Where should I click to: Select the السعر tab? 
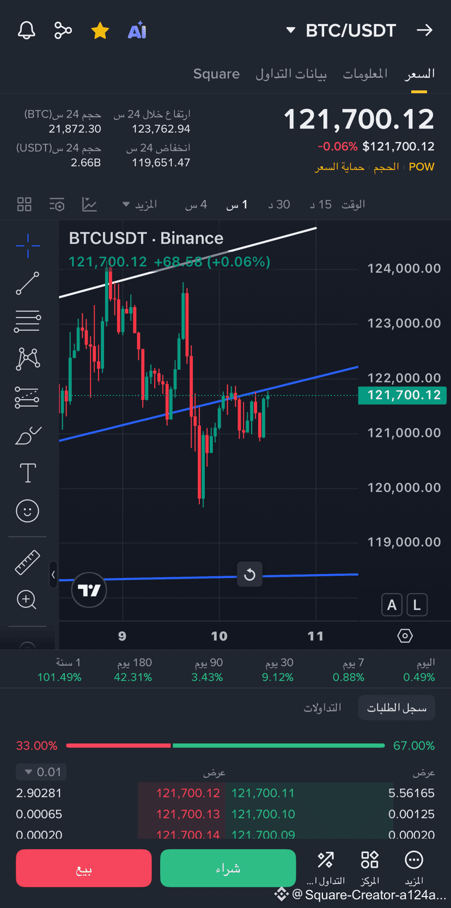point(419,74)
